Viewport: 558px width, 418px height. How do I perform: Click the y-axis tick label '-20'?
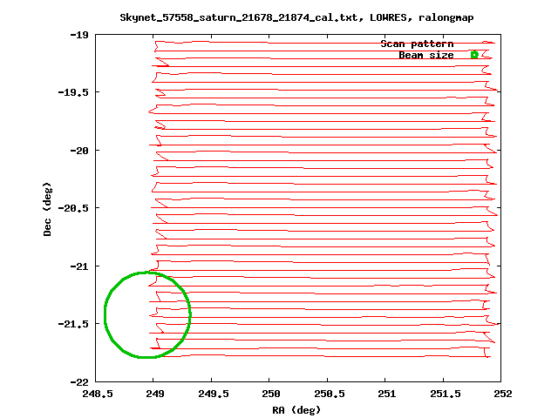tap(79, 151)
